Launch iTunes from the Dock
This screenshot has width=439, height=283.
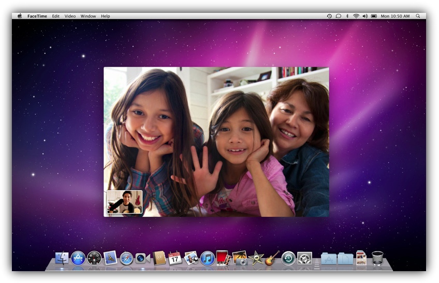(208, 258)
